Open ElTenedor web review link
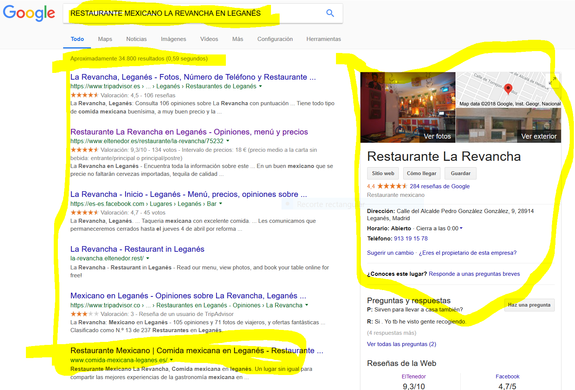This screenshot has height=390, width=575. [x=413, y=376]
